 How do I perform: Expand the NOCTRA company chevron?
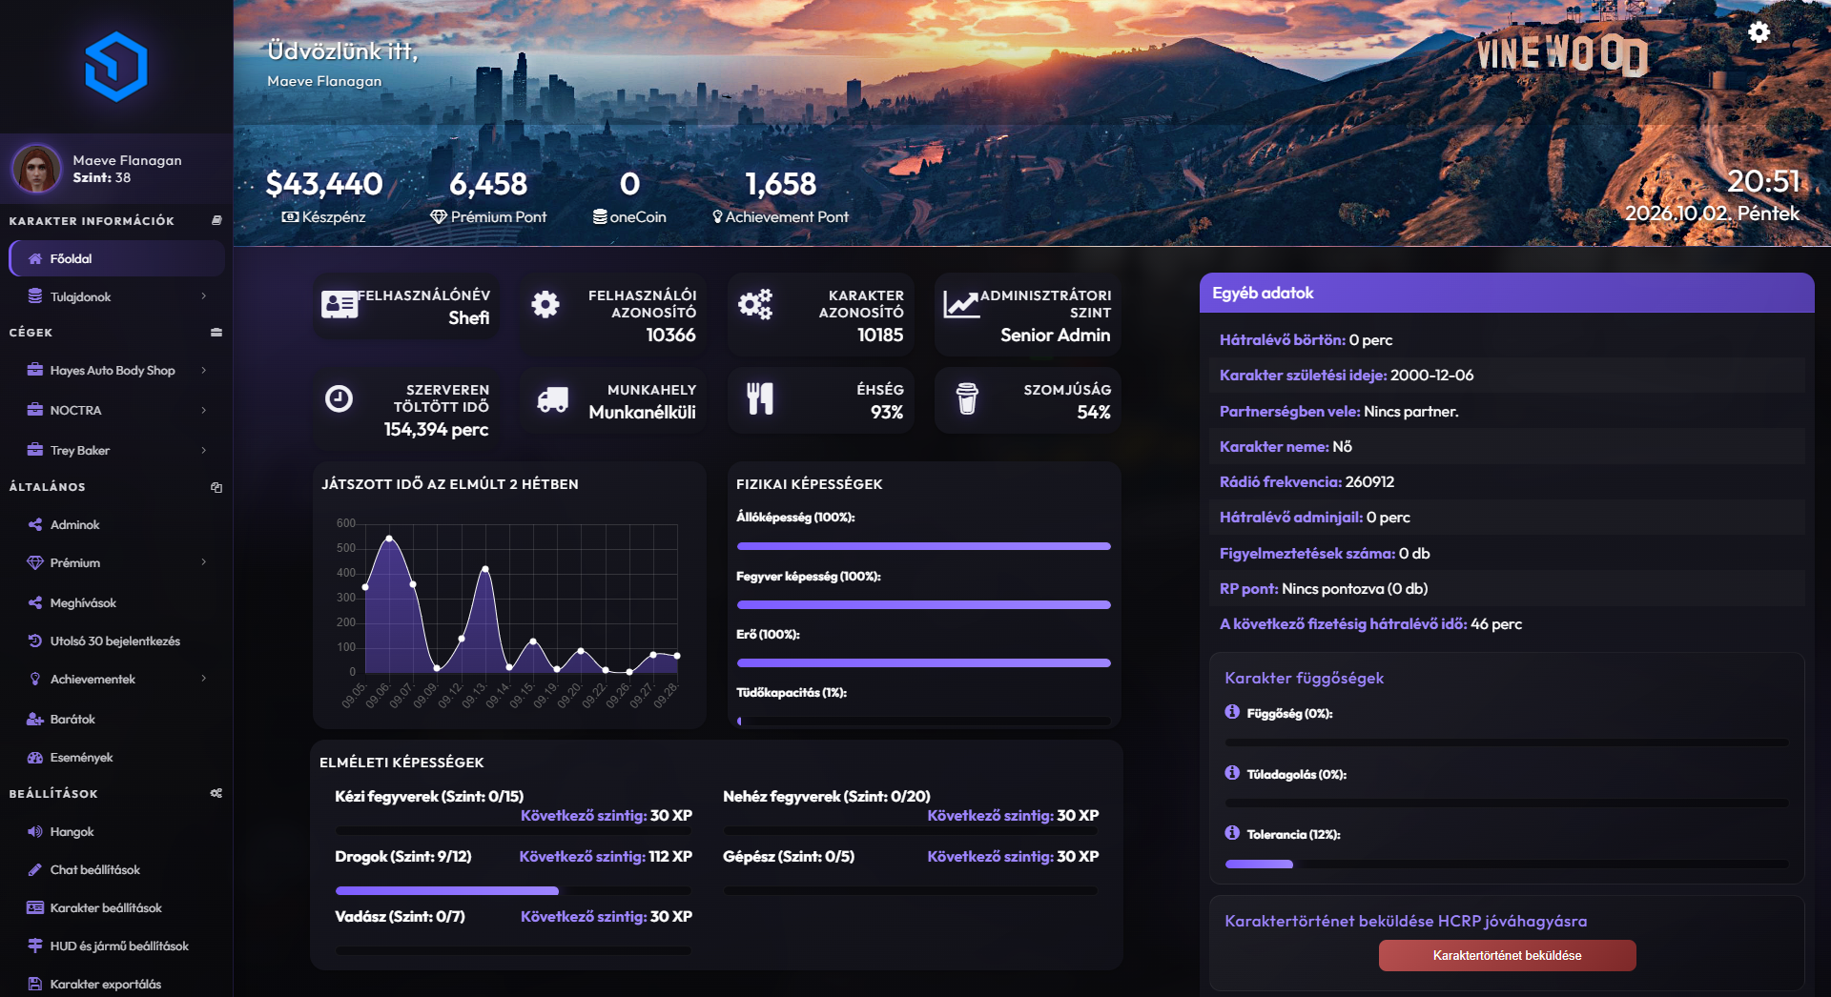click(204, 410)
